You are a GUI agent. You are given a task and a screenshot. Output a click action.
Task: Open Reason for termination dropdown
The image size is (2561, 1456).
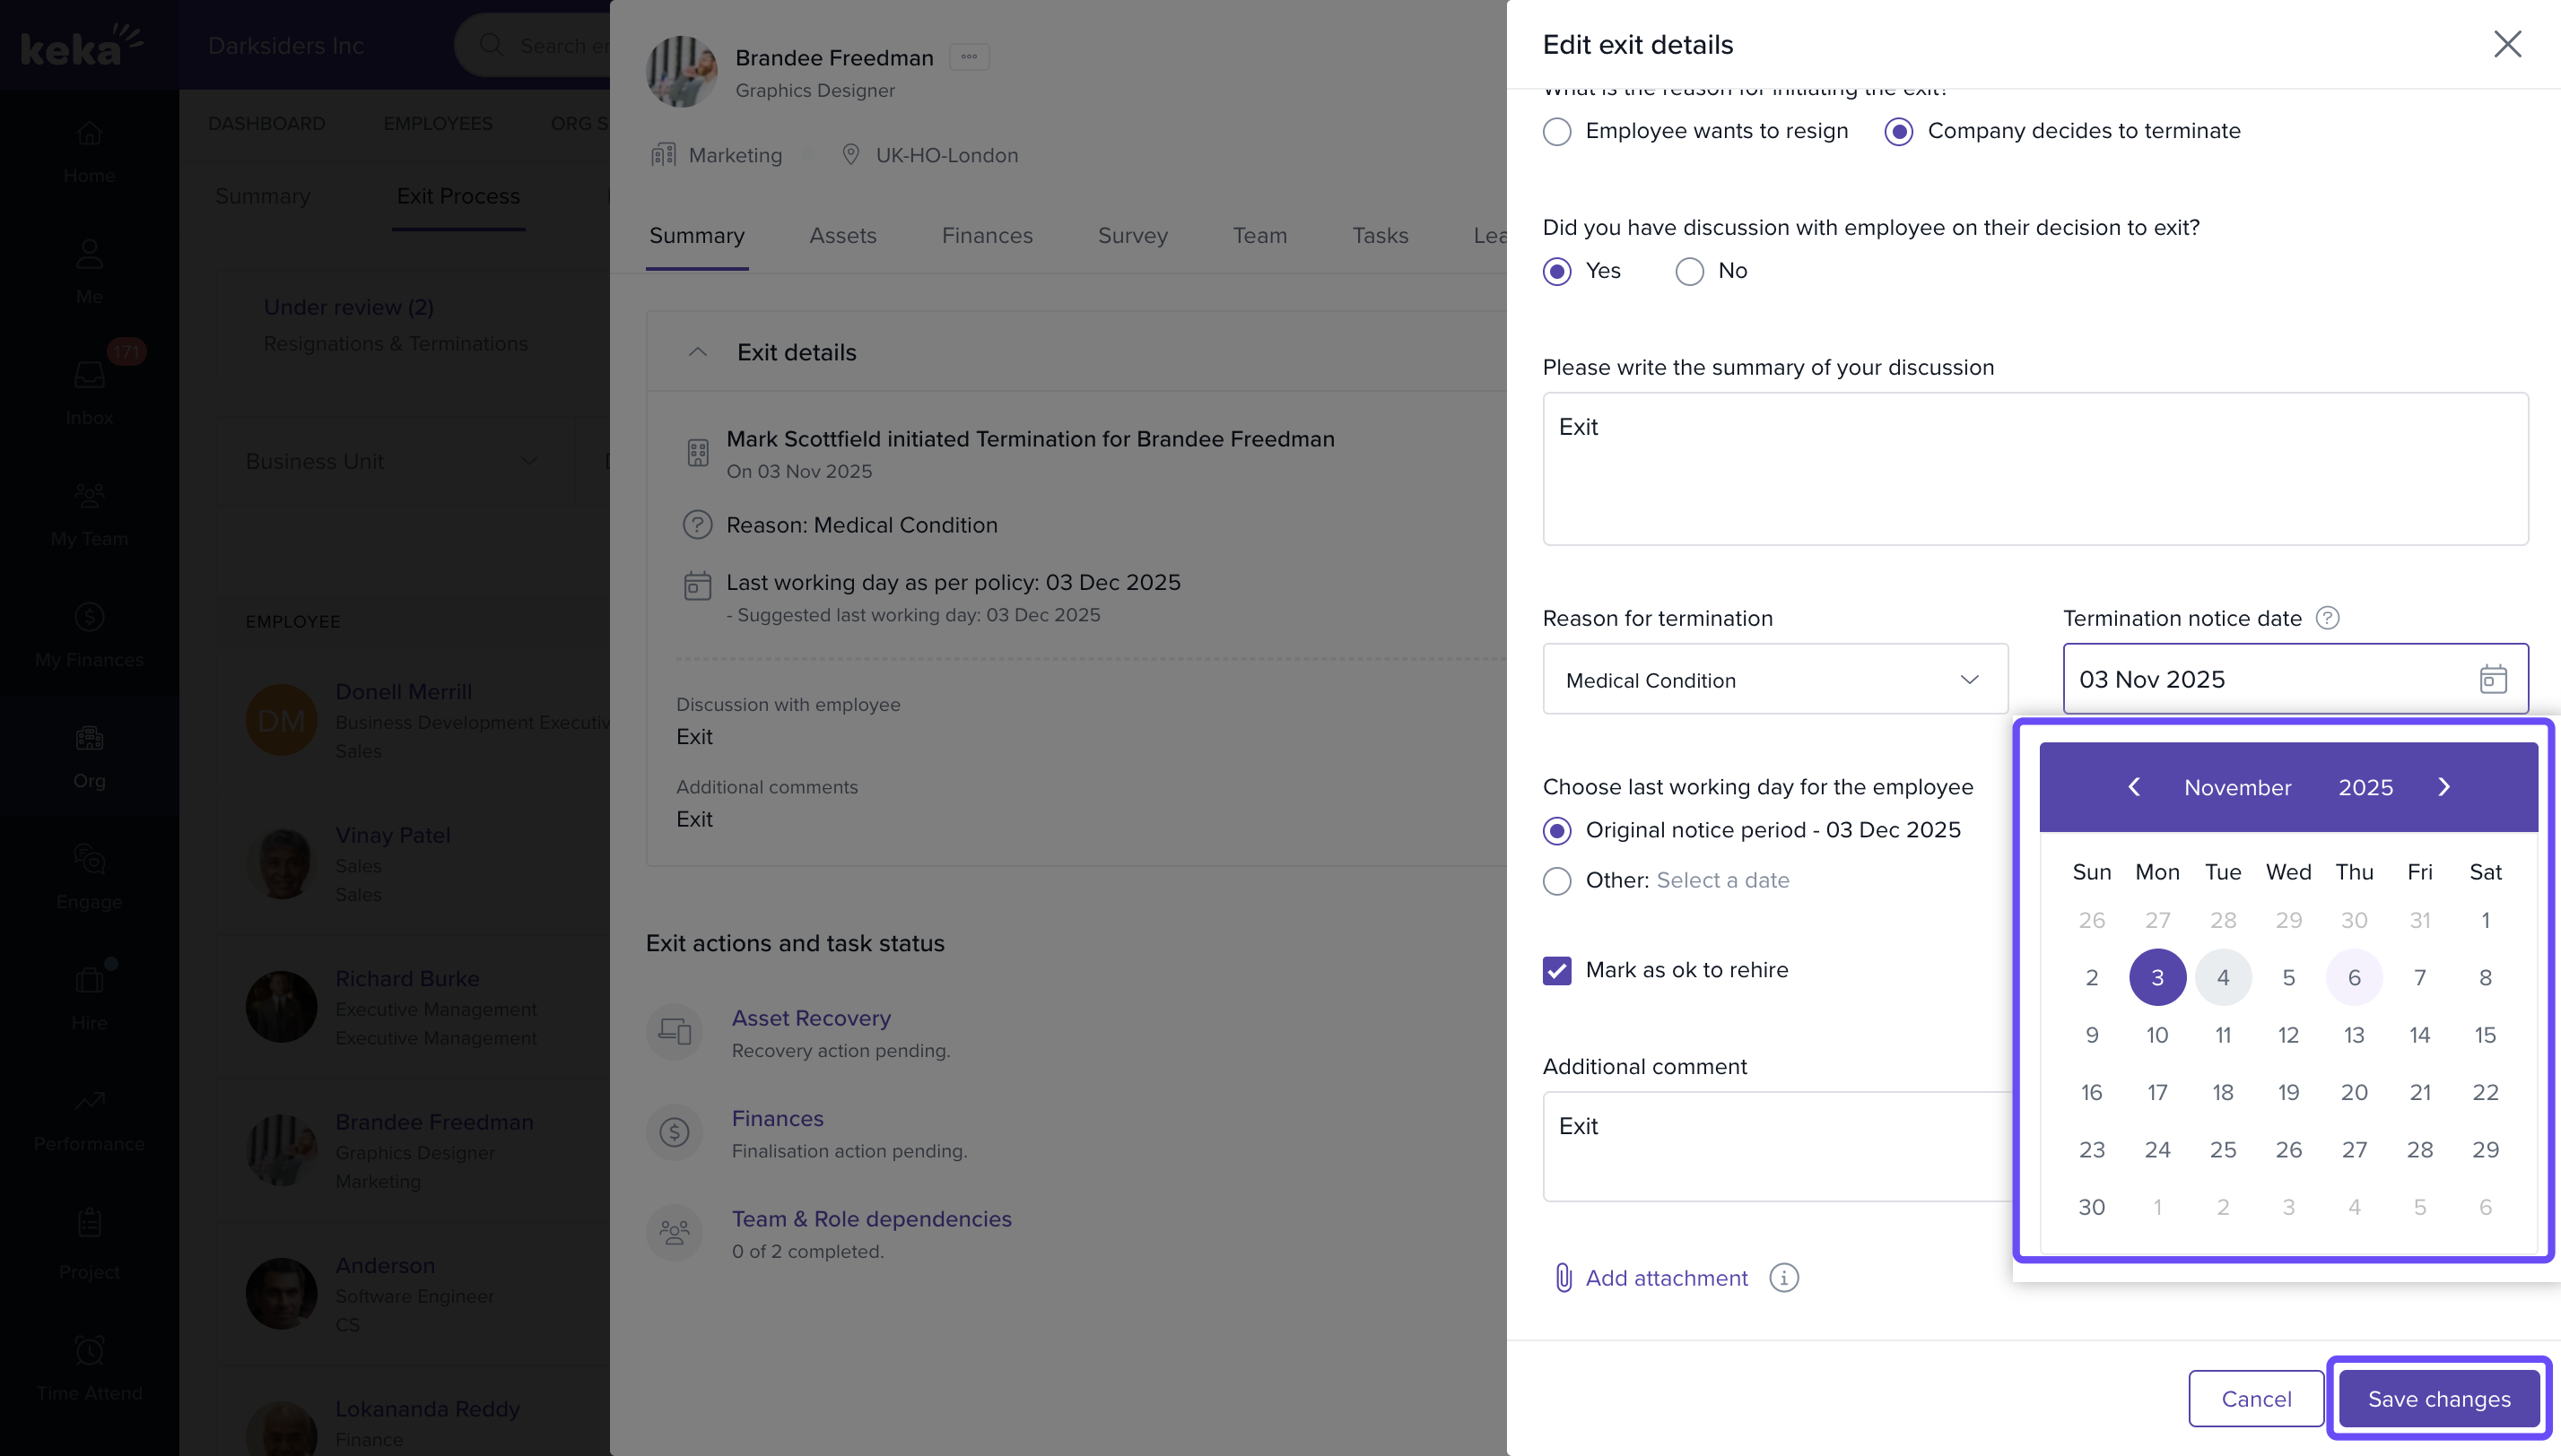(x=1774, y=679)
